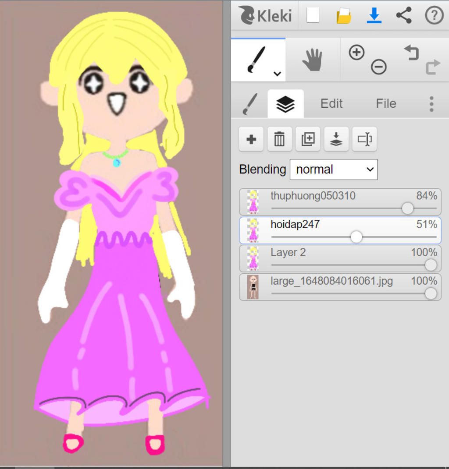Rename the layer with the rename icon

click(364, 139)
